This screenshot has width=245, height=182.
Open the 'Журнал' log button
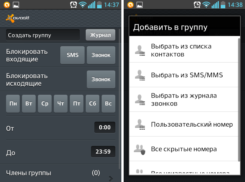(x=101, y=35)
